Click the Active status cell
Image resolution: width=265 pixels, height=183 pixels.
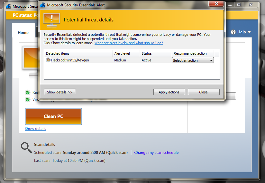pyautogui.click(x=146, y=60)
